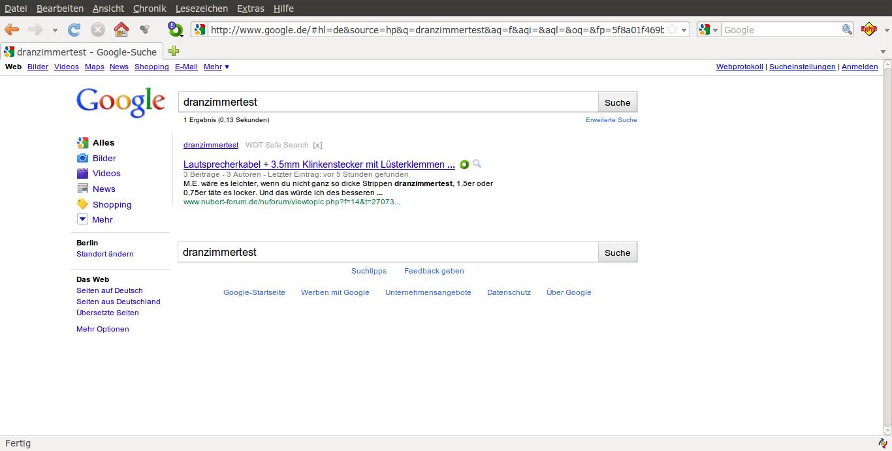
Task: Expand the search engine selector dropdown
Action: 709,30
